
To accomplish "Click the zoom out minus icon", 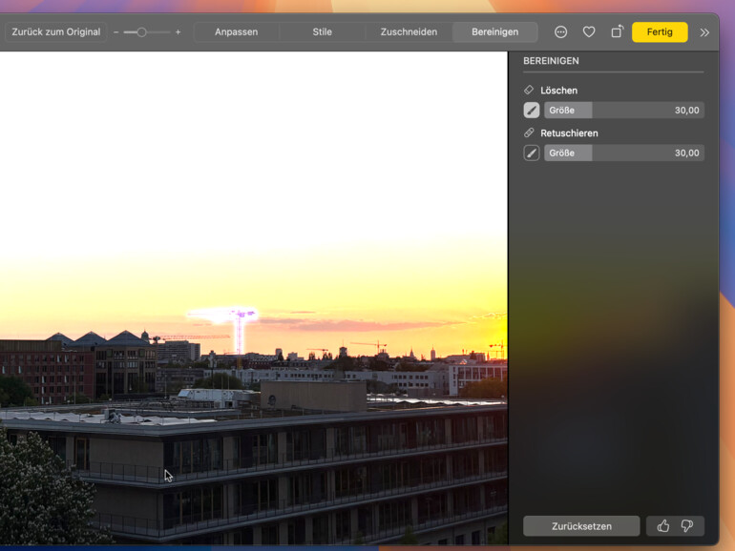I will 116,32.
